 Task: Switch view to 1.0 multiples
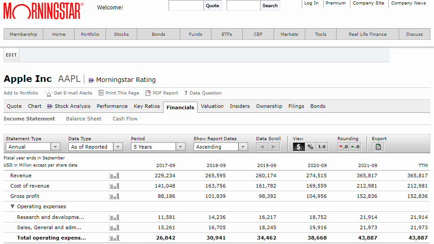click(x=322, y=147)
